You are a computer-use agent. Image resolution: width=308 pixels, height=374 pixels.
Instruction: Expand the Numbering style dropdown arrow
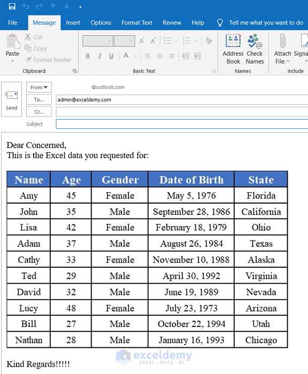195,41
